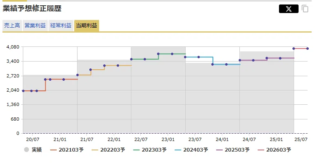Hide the 202203予 series via legend
Viewport: 321px width, 163px height.
pyautogui.click(x=108, y=150)
